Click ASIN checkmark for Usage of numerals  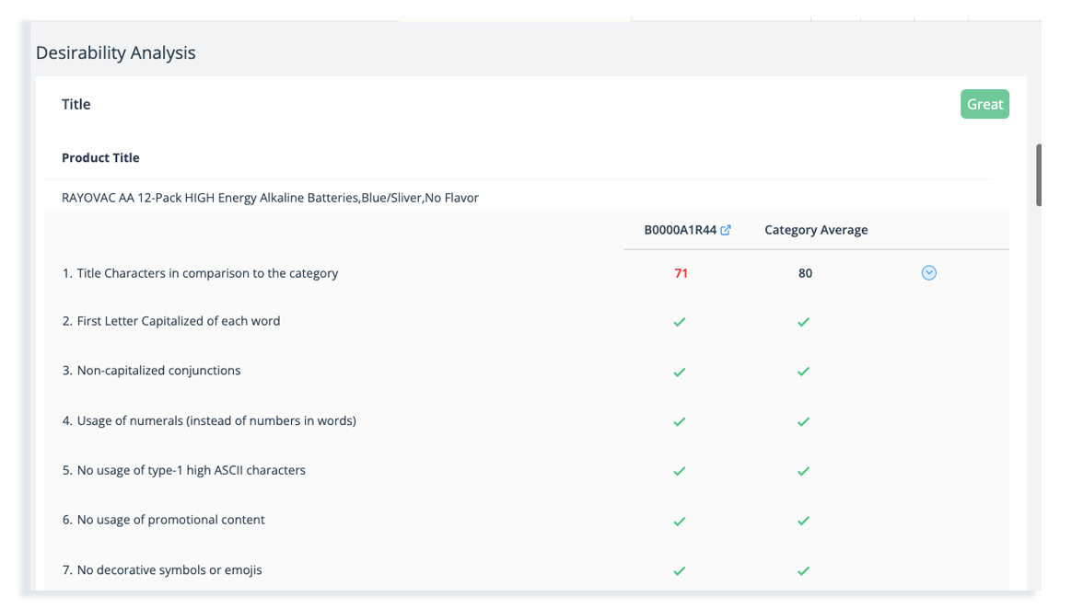click(x=680, y=421)
